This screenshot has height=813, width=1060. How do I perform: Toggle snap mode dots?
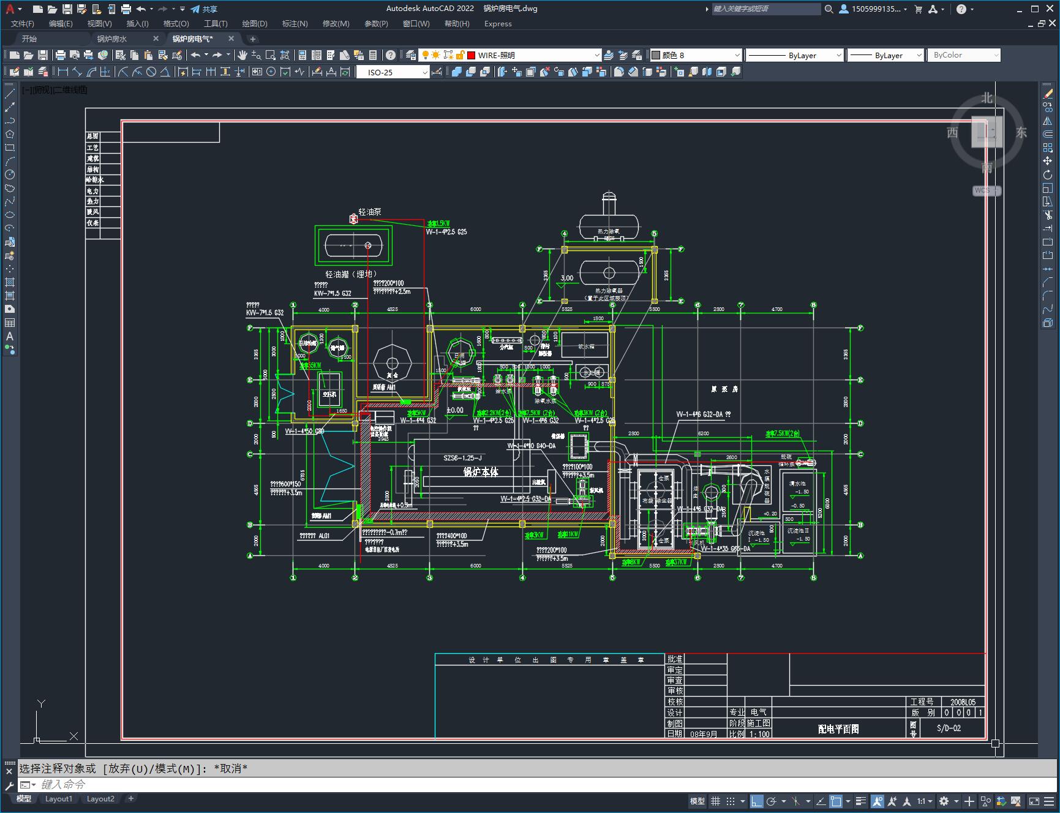(731, 801)
